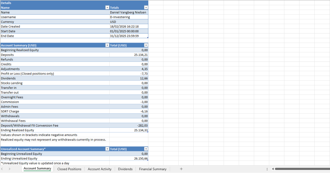Switch to the Closed Positions sheet tab

pos(69,169)
